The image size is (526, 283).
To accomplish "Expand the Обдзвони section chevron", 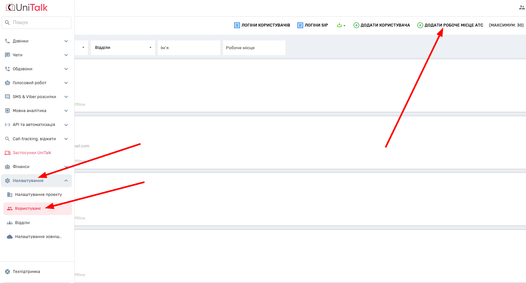I will point(66,69).
